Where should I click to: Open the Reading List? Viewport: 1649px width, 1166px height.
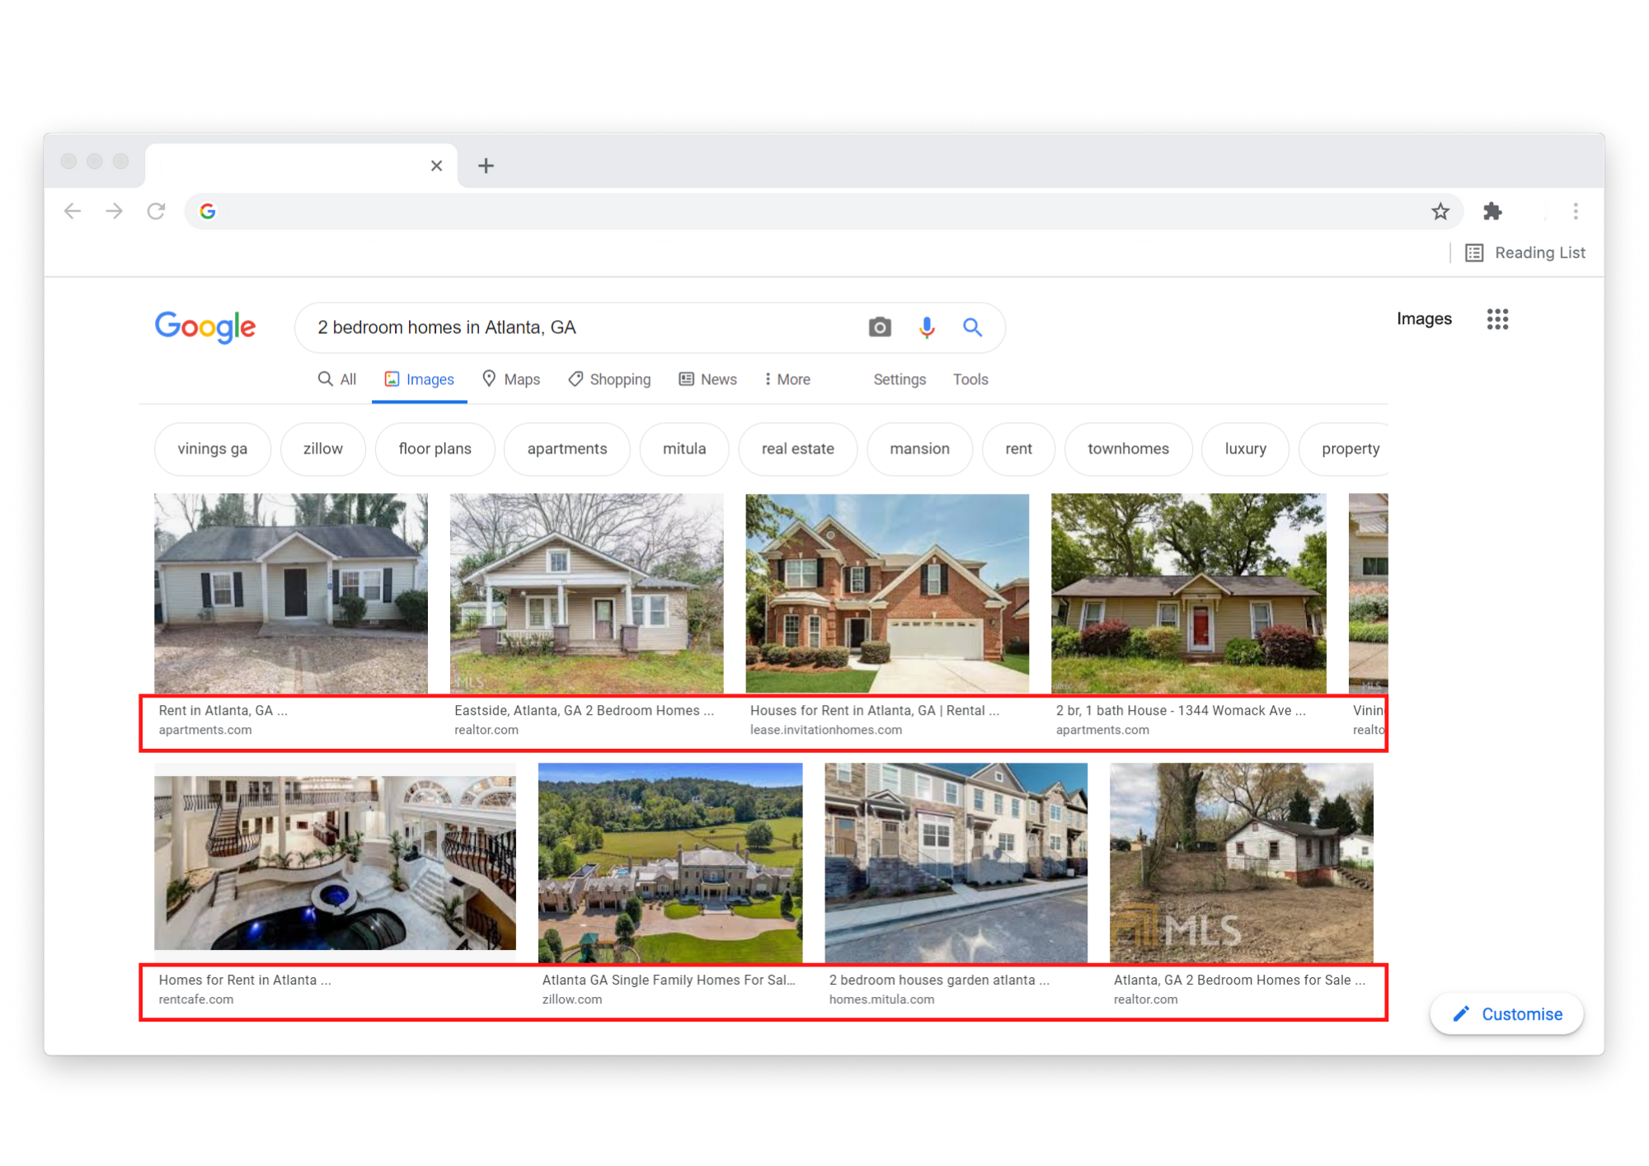click(1525, 252)
